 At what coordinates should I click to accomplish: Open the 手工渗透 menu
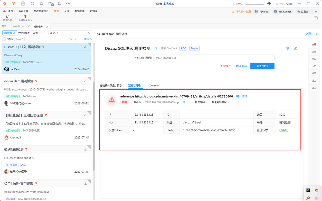point(8,11)
